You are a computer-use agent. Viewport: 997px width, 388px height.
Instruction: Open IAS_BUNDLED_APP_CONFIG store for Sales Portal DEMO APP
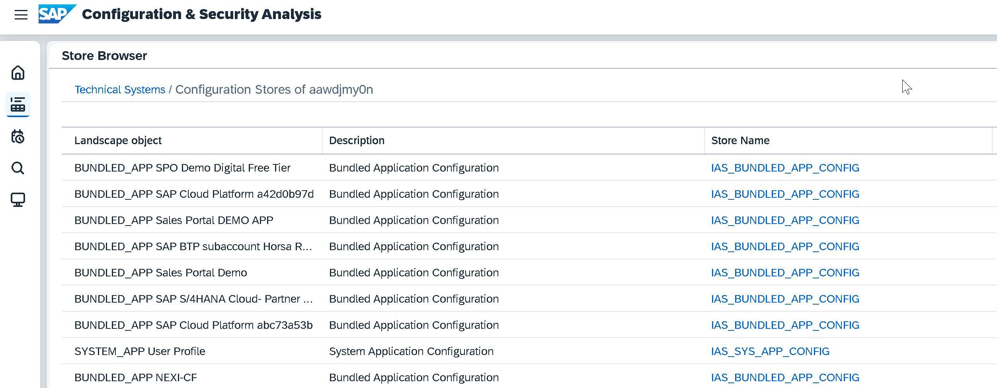click(x=785, y=220)
